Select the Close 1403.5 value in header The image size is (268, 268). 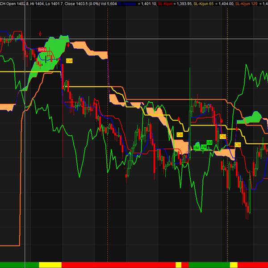tap(76, 4)
